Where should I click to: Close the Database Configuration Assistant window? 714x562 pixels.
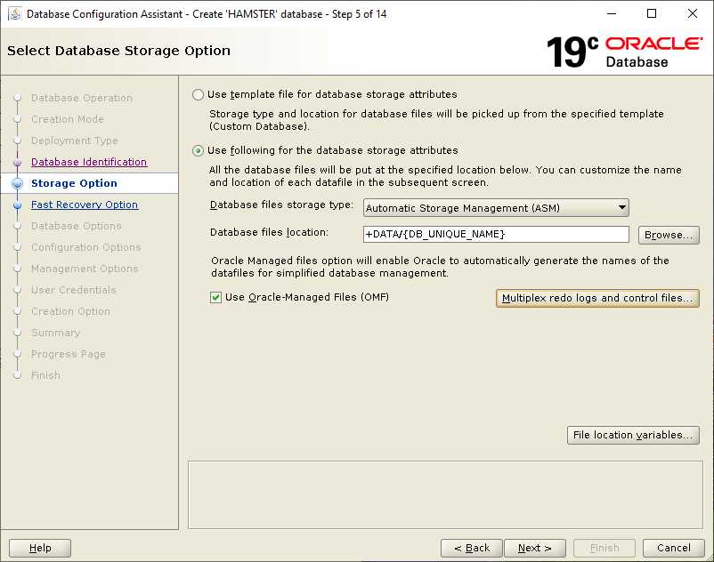pyautogui.click(x=692, y=13)
